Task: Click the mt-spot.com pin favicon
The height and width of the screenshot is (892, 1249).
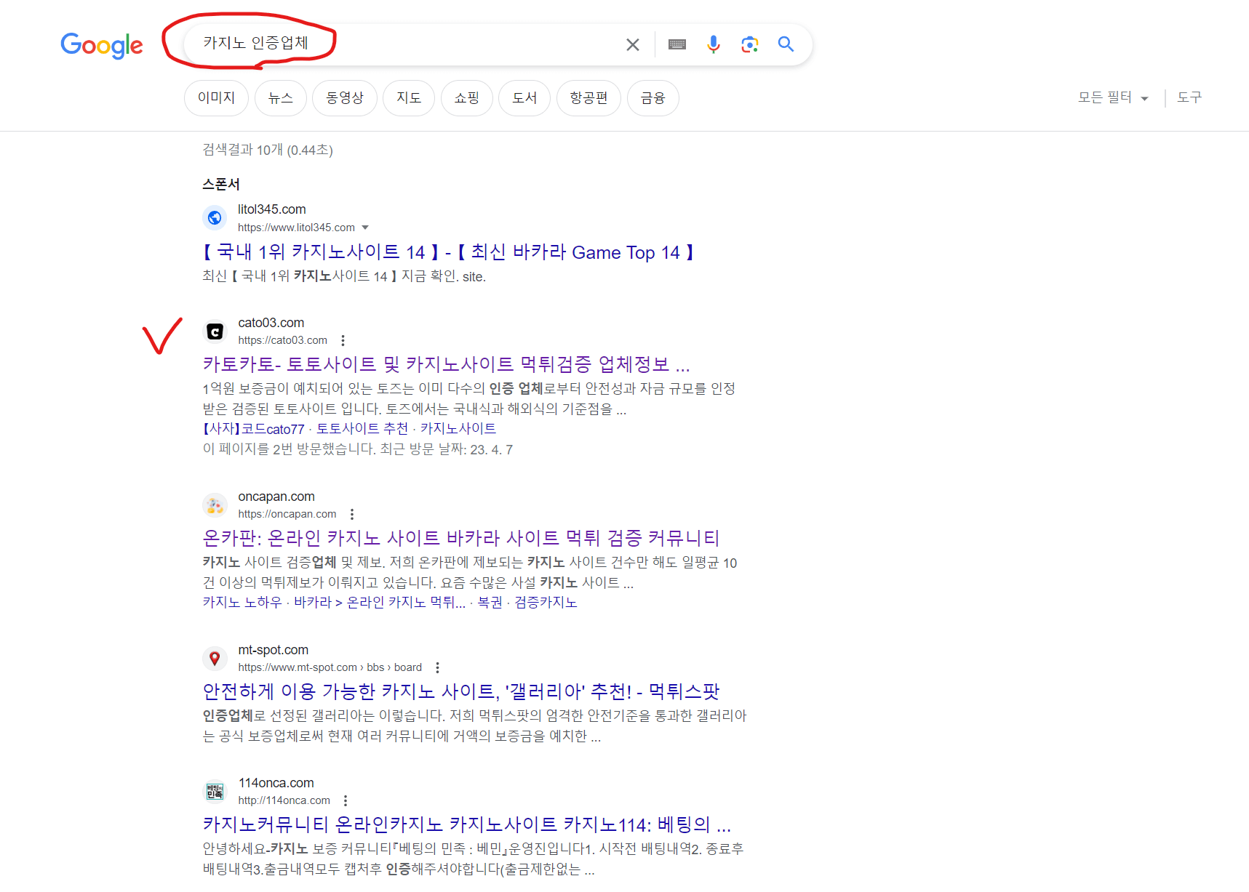Action: (215, 659)
